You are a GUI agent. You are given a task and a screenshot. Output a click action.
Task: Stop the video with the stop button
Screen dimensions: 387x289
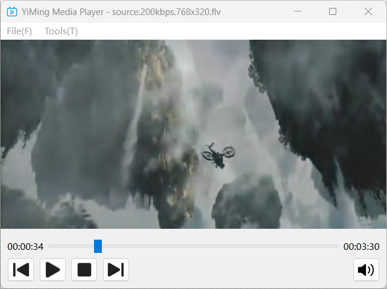click(x=84, y=270)
